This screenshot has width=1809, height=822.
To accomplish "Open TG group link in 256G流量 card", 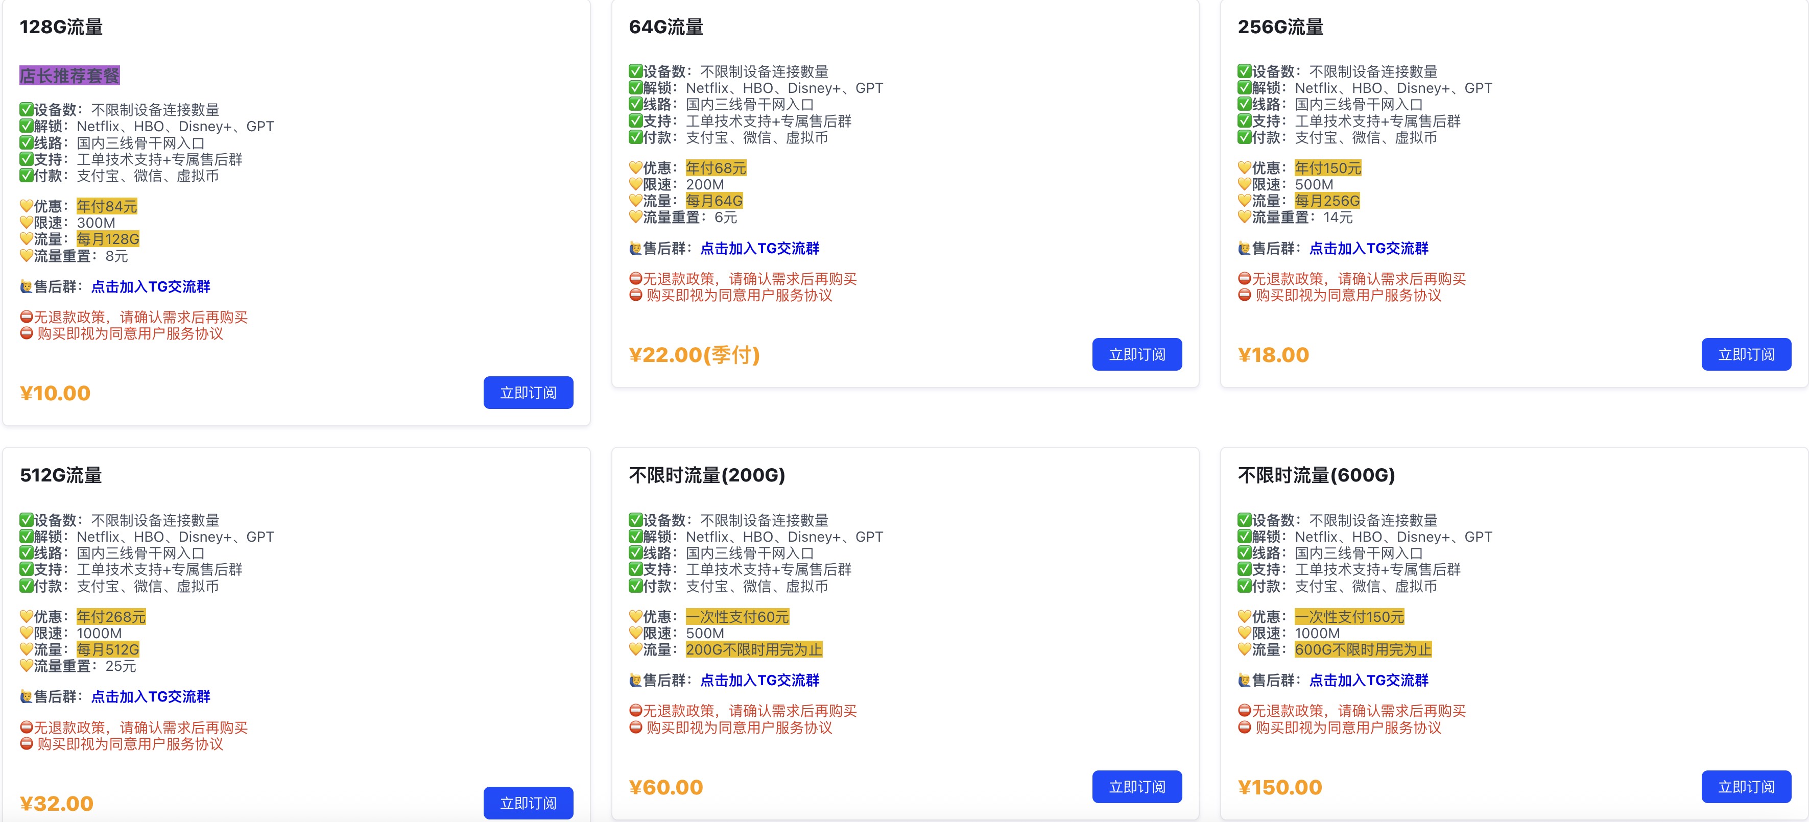I will coord(1369,249).
